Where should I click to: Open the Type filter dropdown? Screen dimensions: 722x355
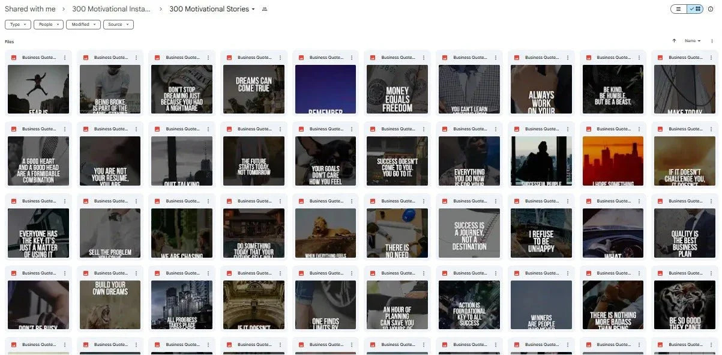pos(17,24)
